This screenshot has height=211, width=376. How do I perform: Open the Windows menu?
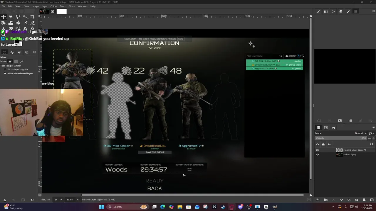[x=83, y=6]
